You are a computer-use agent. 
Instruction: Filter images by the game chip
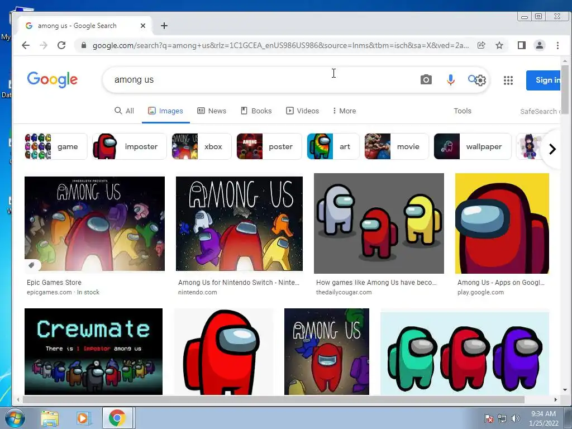[x=56, y=146]
